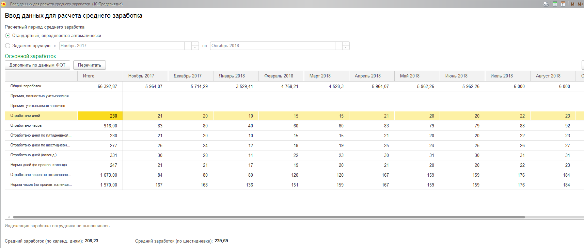Select the highlighted Отработано дней total cell
Viewport: 584px width, 248px height.
click(100, 116)
